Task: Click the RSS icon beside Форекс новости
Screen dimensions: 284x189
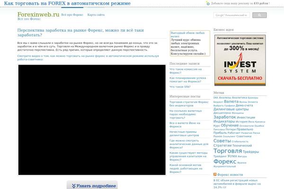Action: tap(215, 174)
